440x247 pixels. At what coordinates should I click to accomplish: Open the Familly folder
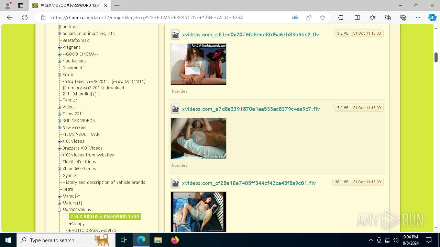pos(70,100)
